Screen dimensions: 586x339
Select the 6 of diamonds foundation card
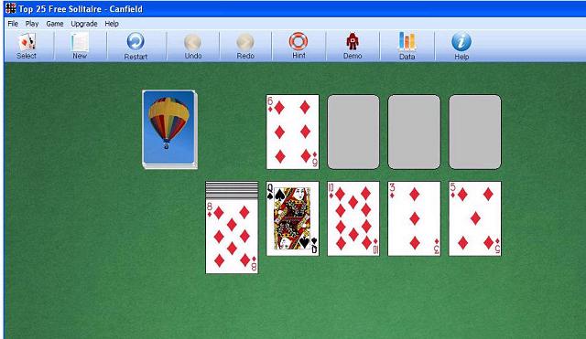click(293, 132)
